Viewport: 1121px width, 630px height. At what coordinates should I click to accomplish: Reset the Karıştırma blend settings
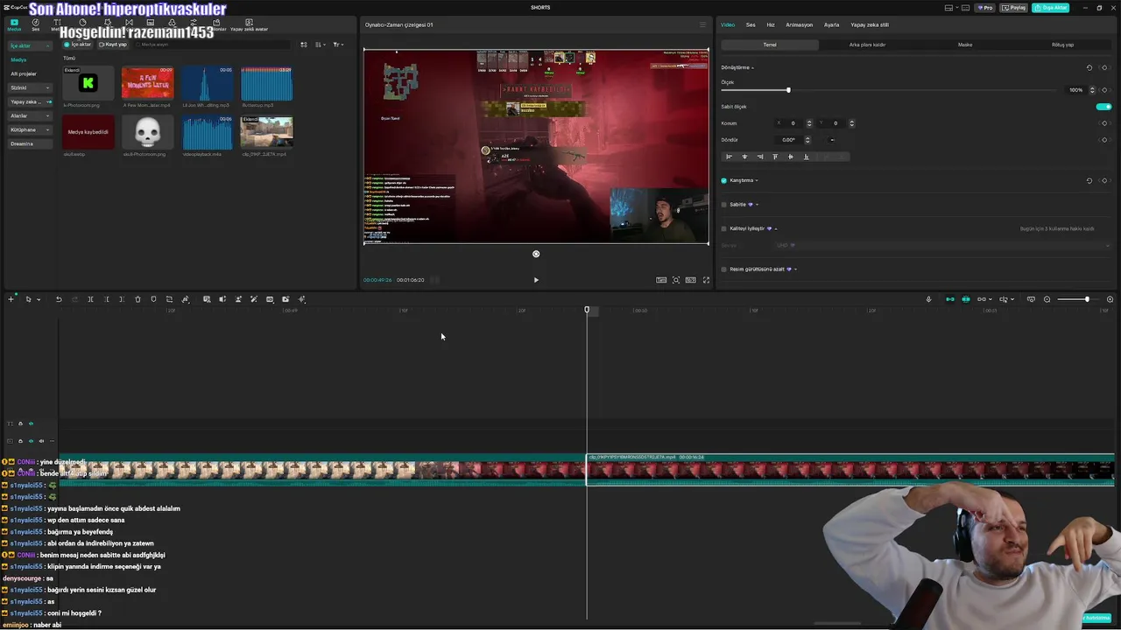coord(1089,180)
